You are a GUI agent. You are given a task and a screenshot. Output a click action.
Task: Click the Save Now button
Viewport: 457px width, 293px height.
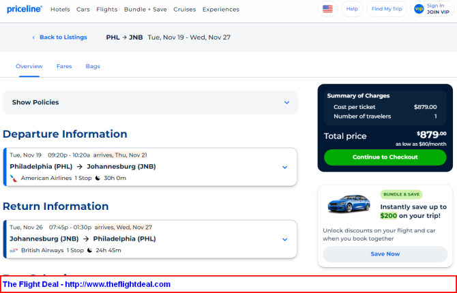tap(385, 254)
